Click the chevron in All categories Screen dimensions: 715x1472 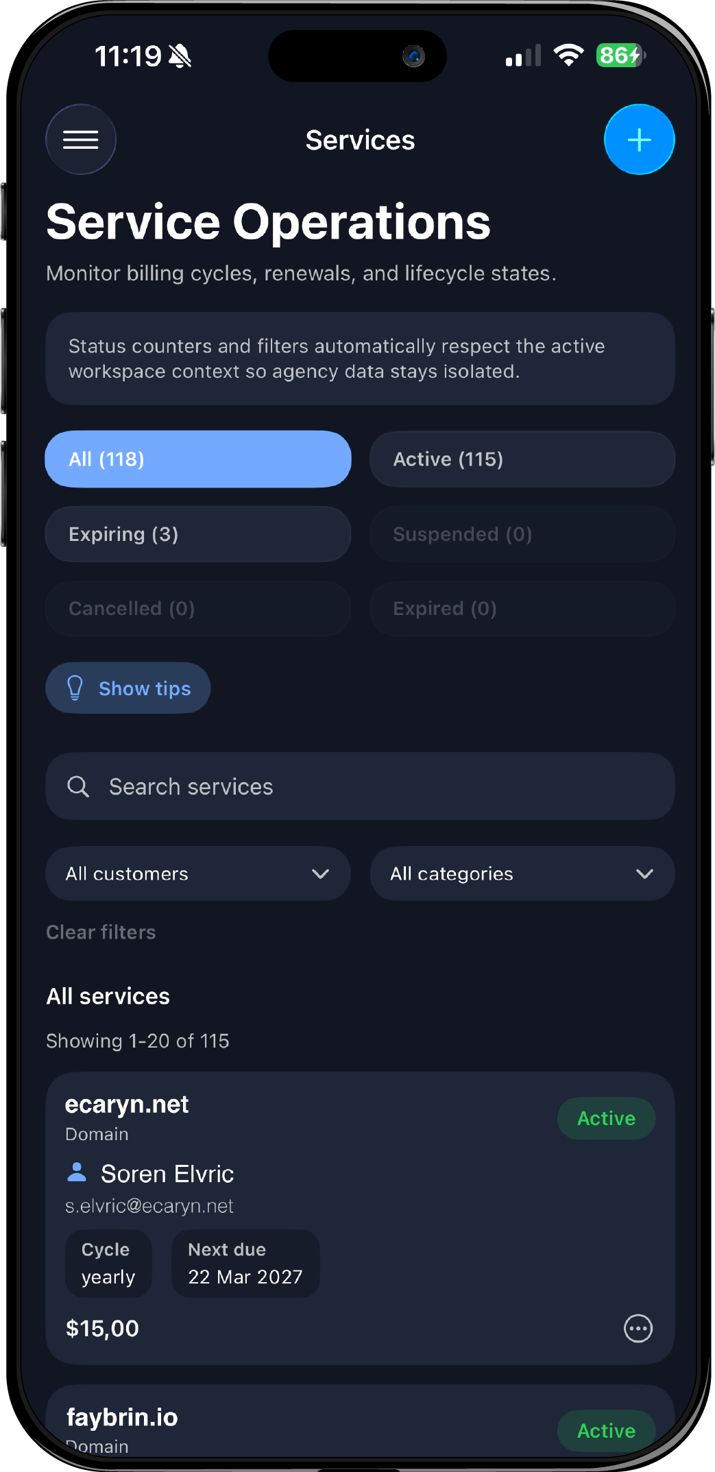[644, 873]
